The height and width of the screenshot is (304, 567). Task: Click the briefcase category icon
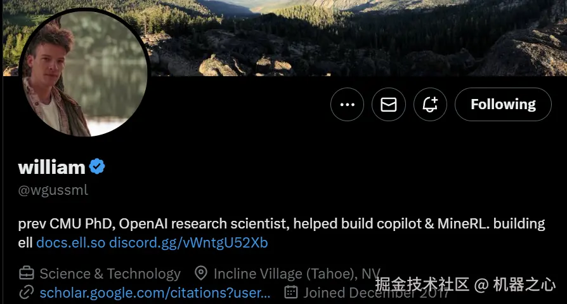tap(27, 274)
